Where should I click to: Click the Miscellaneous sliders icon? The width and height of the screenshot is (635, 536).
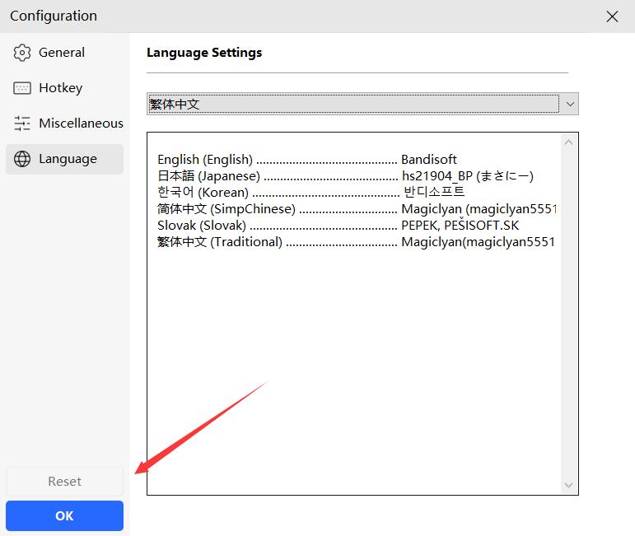point(22,124)
